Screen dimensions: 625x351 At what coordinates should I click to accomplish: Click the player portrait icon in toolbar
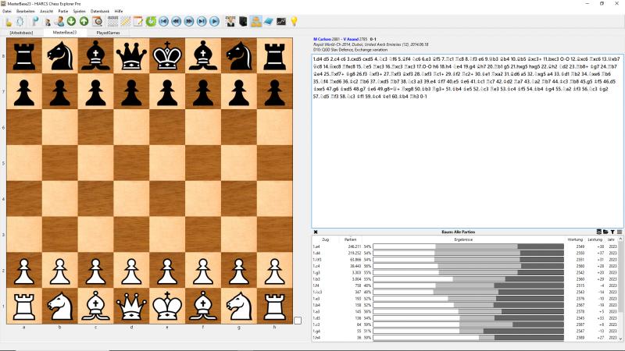230,20
